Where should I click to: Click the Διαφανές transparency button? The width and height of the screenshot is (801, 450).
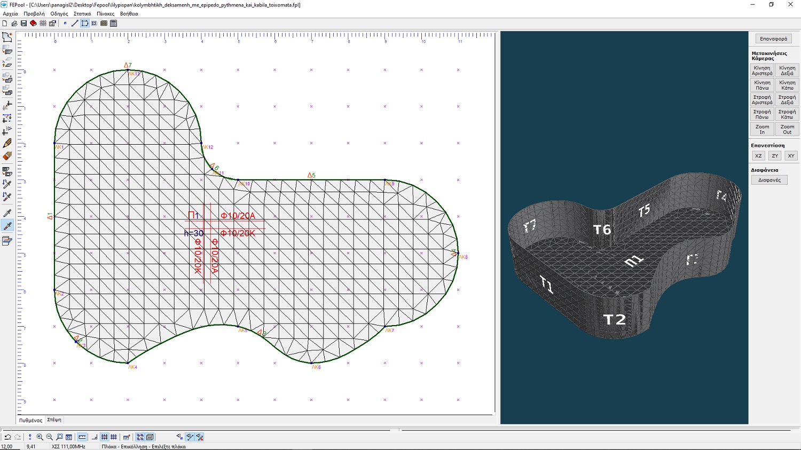769,180
